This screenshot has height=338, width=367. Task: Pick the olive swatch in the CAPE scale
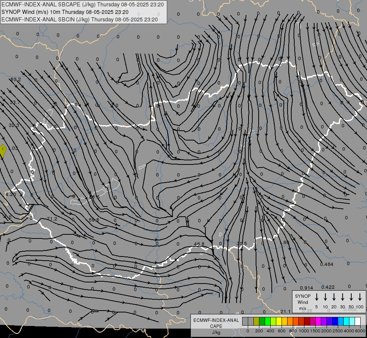click(x=256, y=321)
